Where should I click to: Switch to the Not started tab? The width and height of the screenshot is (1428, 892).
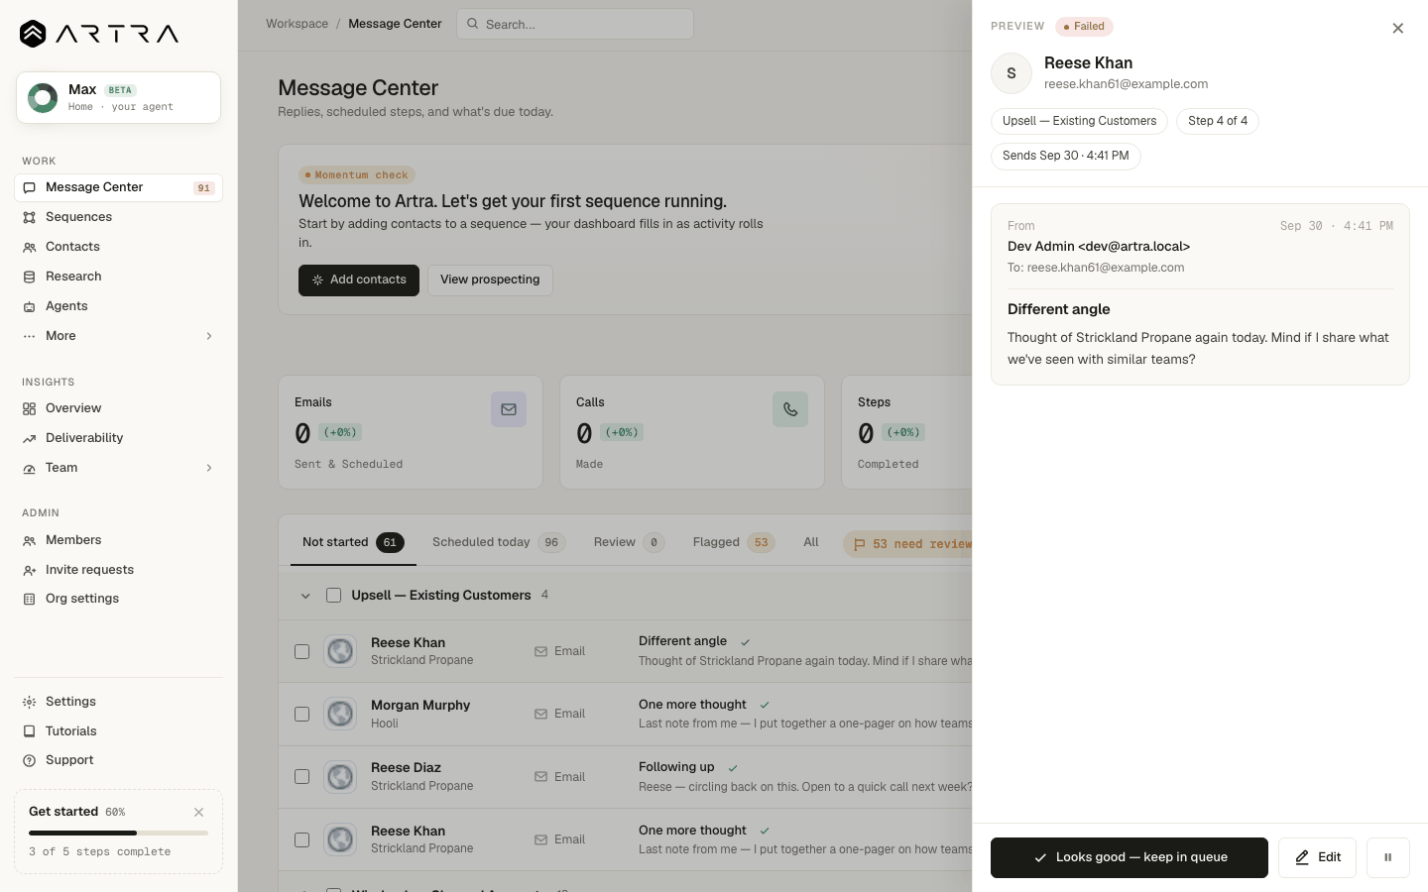353,542
